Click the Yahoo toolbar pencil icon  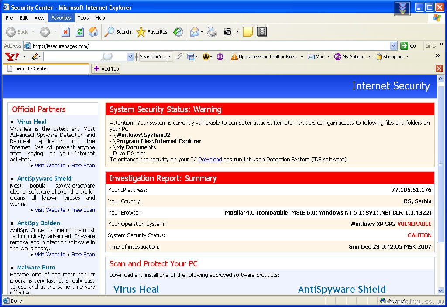pos(35,57)
